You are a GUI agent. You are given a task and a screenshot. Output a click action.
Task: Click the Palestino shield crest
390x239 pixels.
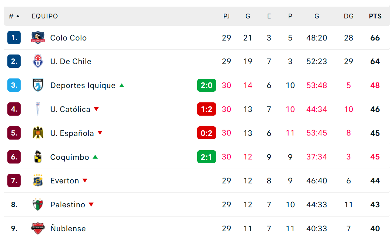tap(38, 204)
